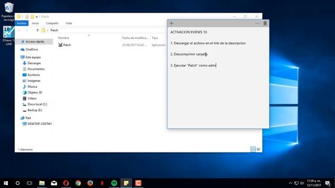Select the EViews 10 desktop shortcut
Image resolution: width=335 pixels, height=188 pixels.
tap(8, 36)
